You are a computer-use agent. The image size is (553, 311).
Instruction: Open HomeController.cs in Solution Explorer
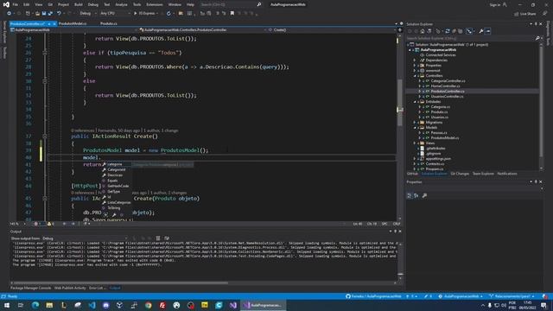tap(445, 86)
